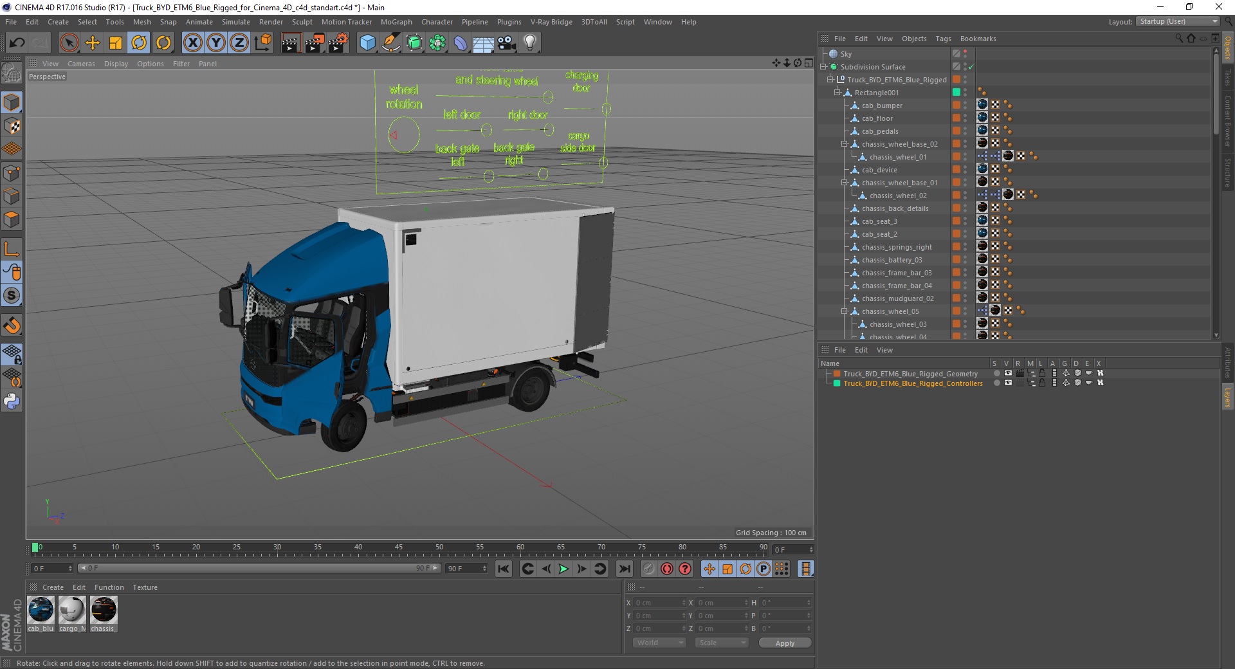Go to start of animation
The height and width of the screenshot is (669, 1235).
[x=504, y=569]
